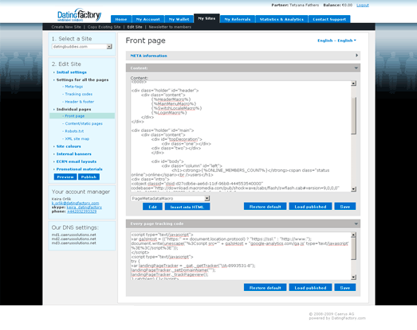Click md3.caerussolutions.net DNS entry
Viewport: 417px width, 330px height.
pos(73,243)
